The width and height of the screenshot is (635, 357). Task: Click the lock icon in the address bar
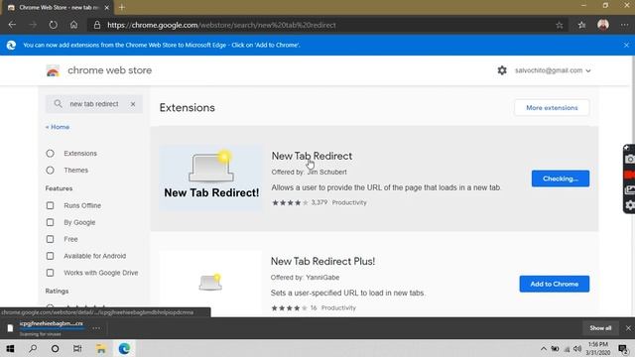click(x=97, y=25)
